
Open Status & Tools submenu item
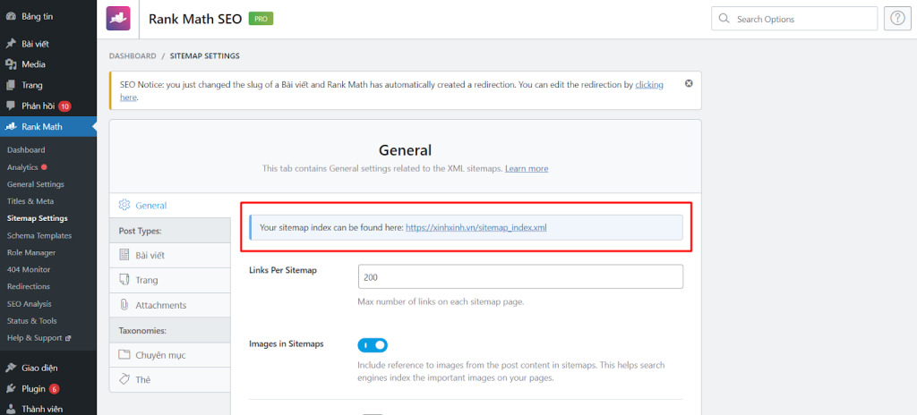tap(31, 321)
